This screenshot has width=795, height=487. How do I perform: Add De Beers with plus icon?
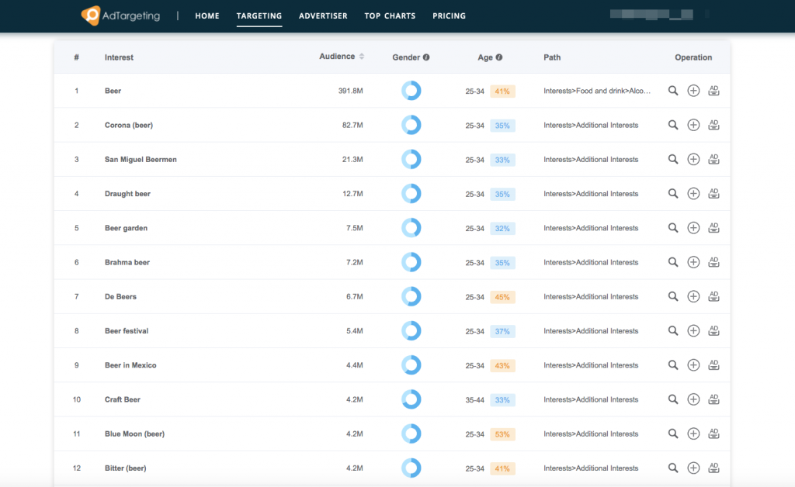click(693, 297)
